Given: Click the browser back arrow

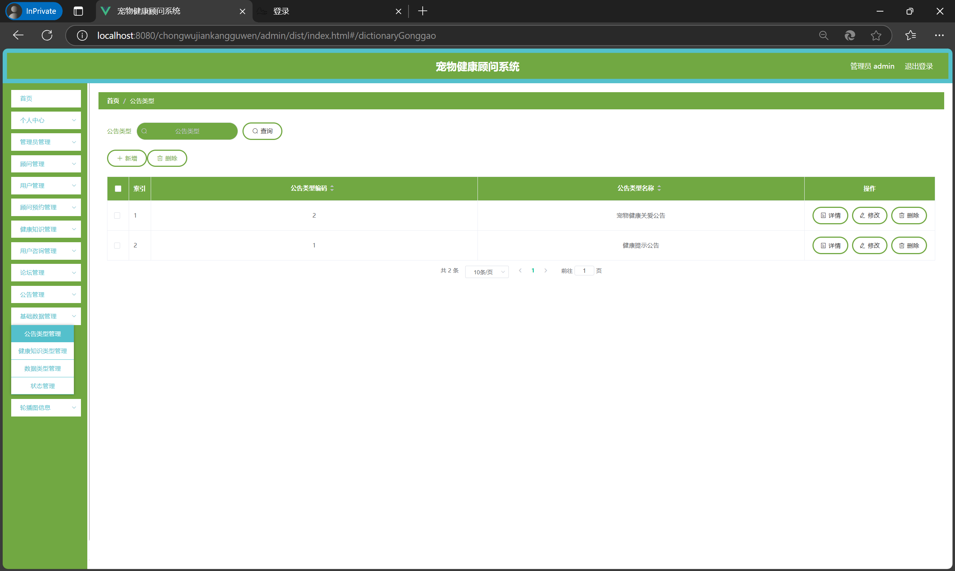Looking at the screenshot, I should [x=18, y=35].
